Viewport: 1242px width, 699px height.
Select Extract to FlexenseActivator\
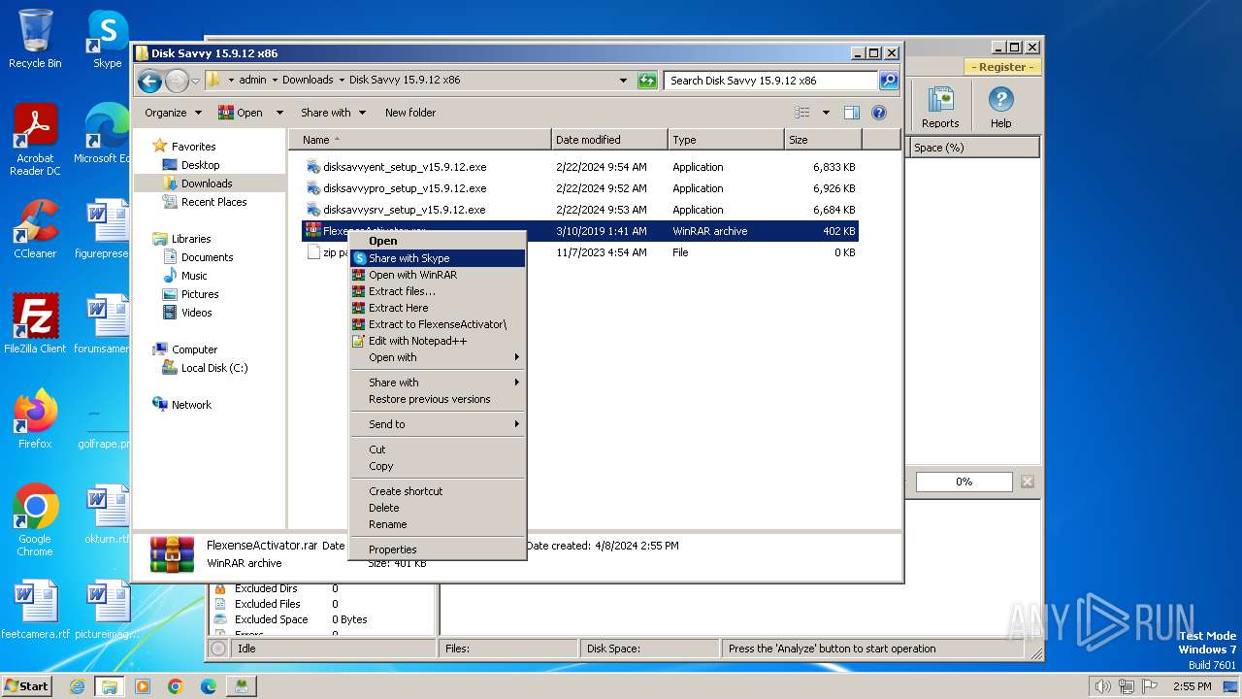[438, 324]
